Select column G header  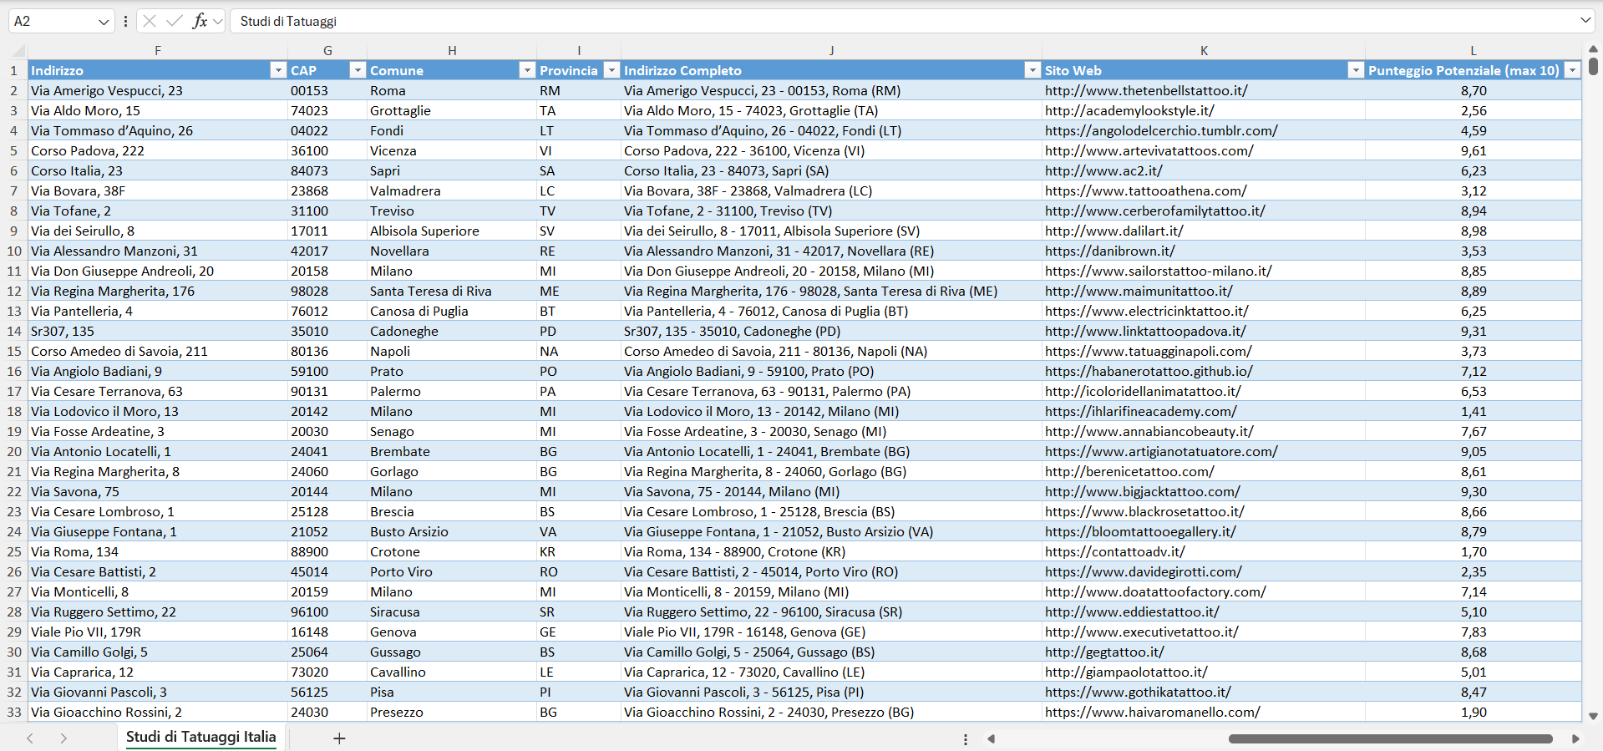(x=327, y=51)
